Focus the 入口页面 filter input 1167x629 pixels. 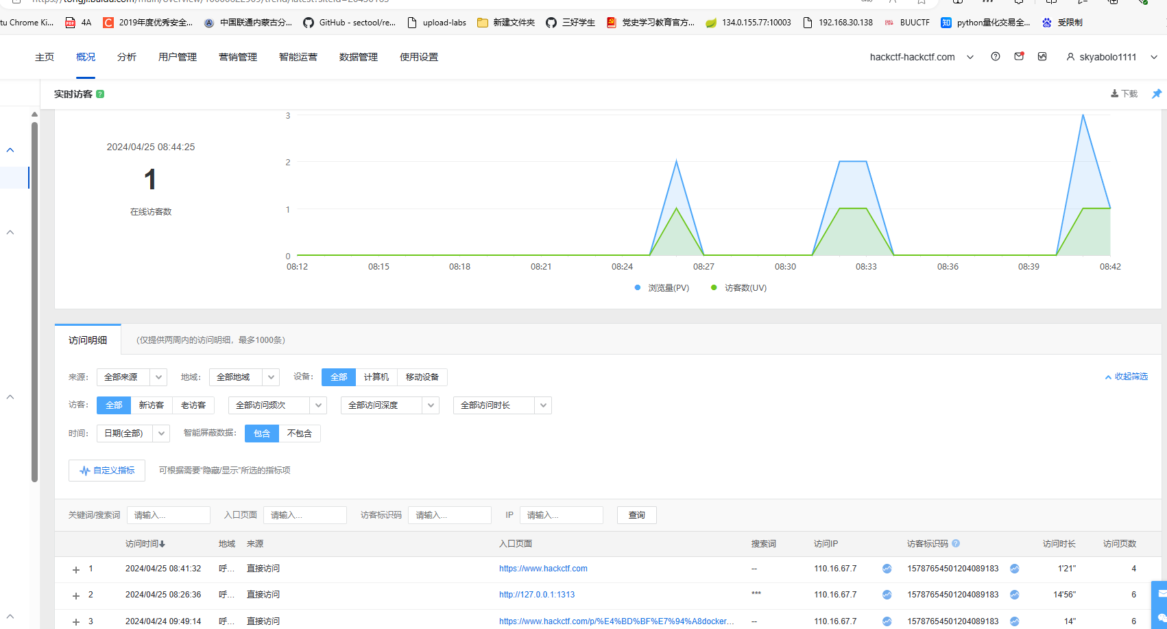tap(305, 515)
